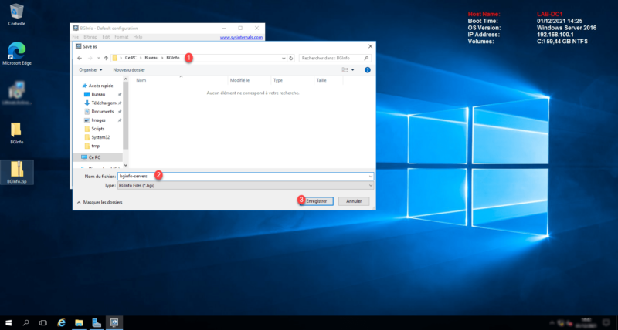Expand address bar history dropdown
Image resolution: width=618 pixels, height=330 pixels.
pos(284,58)
